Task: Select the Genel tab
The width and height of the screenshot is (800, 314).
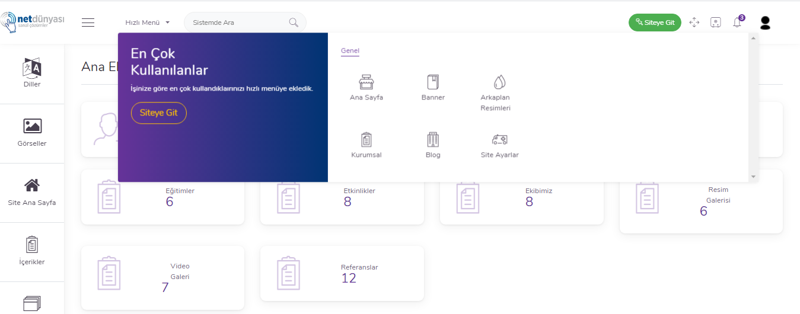Action: click(350, 50)
